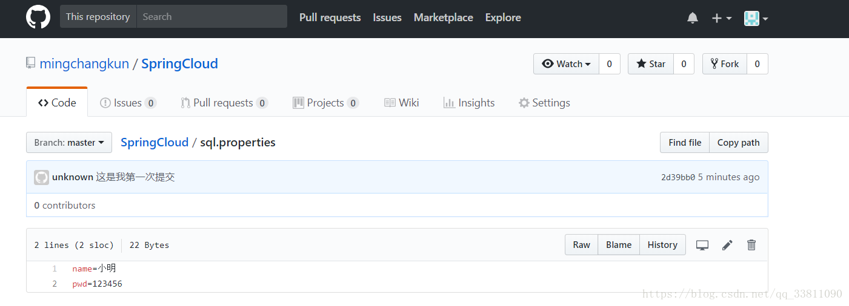
Task: Open commit hash 2d39bb0
Action: point(678,177)
